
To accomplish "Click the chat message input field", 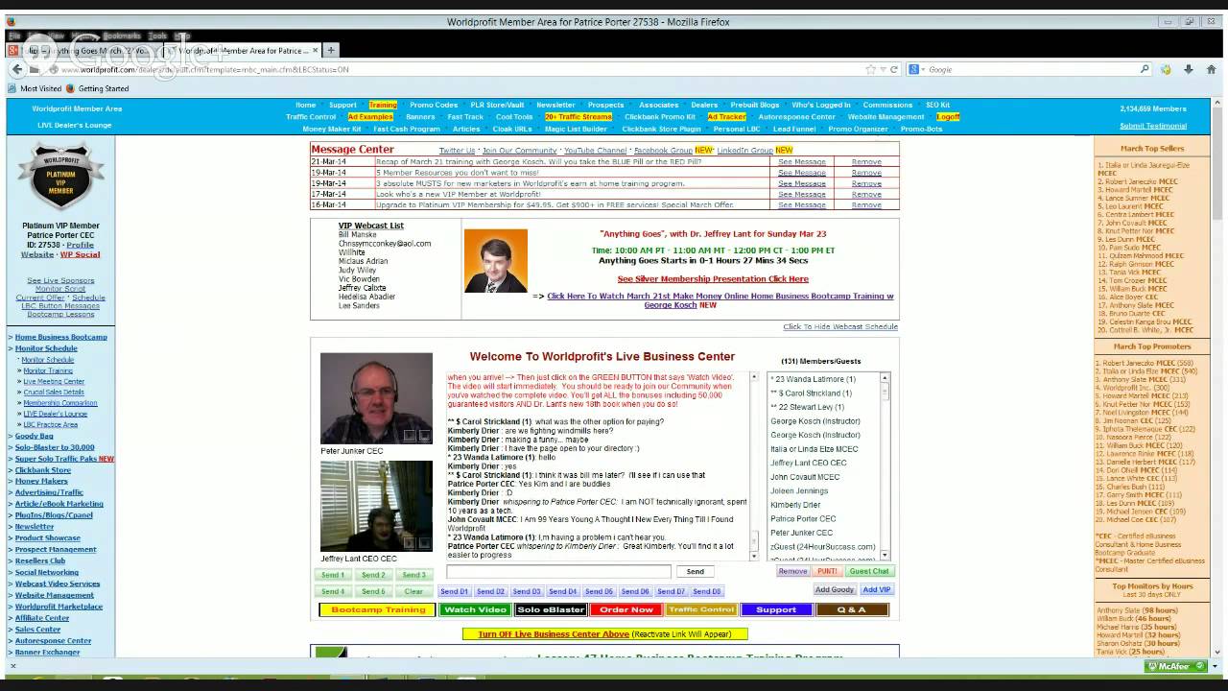I will pos(558,571).
